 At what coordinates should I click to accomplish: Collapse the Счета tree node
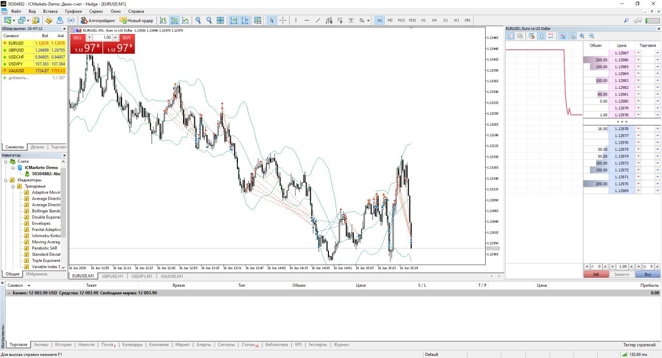6,161
